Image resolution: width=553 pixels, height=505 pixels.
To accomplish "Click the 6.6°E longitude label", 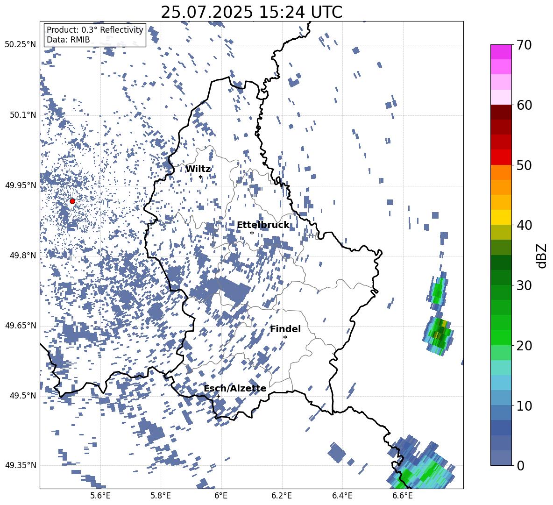I will pyautogui.click(x=403, y=496).
